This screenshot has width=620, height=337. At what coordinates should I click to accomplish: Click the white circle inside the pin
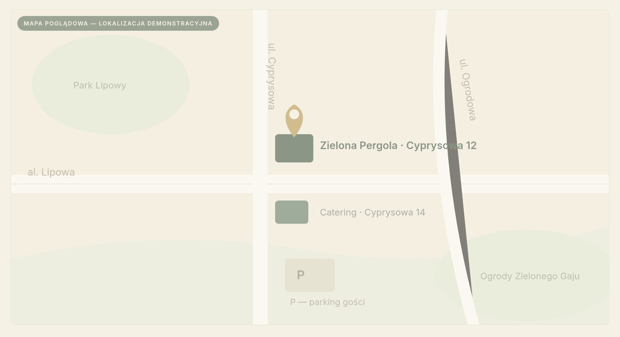tap(294, 114)
